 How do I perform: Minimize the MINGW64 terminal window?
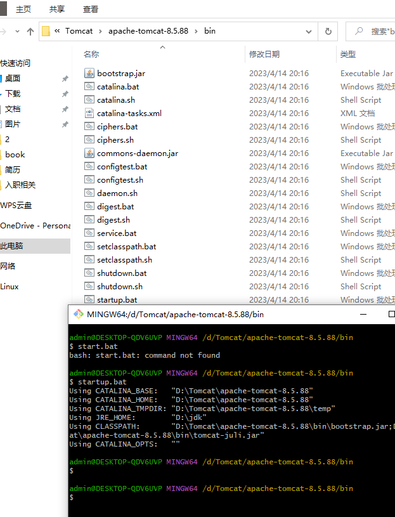point(363,314)
